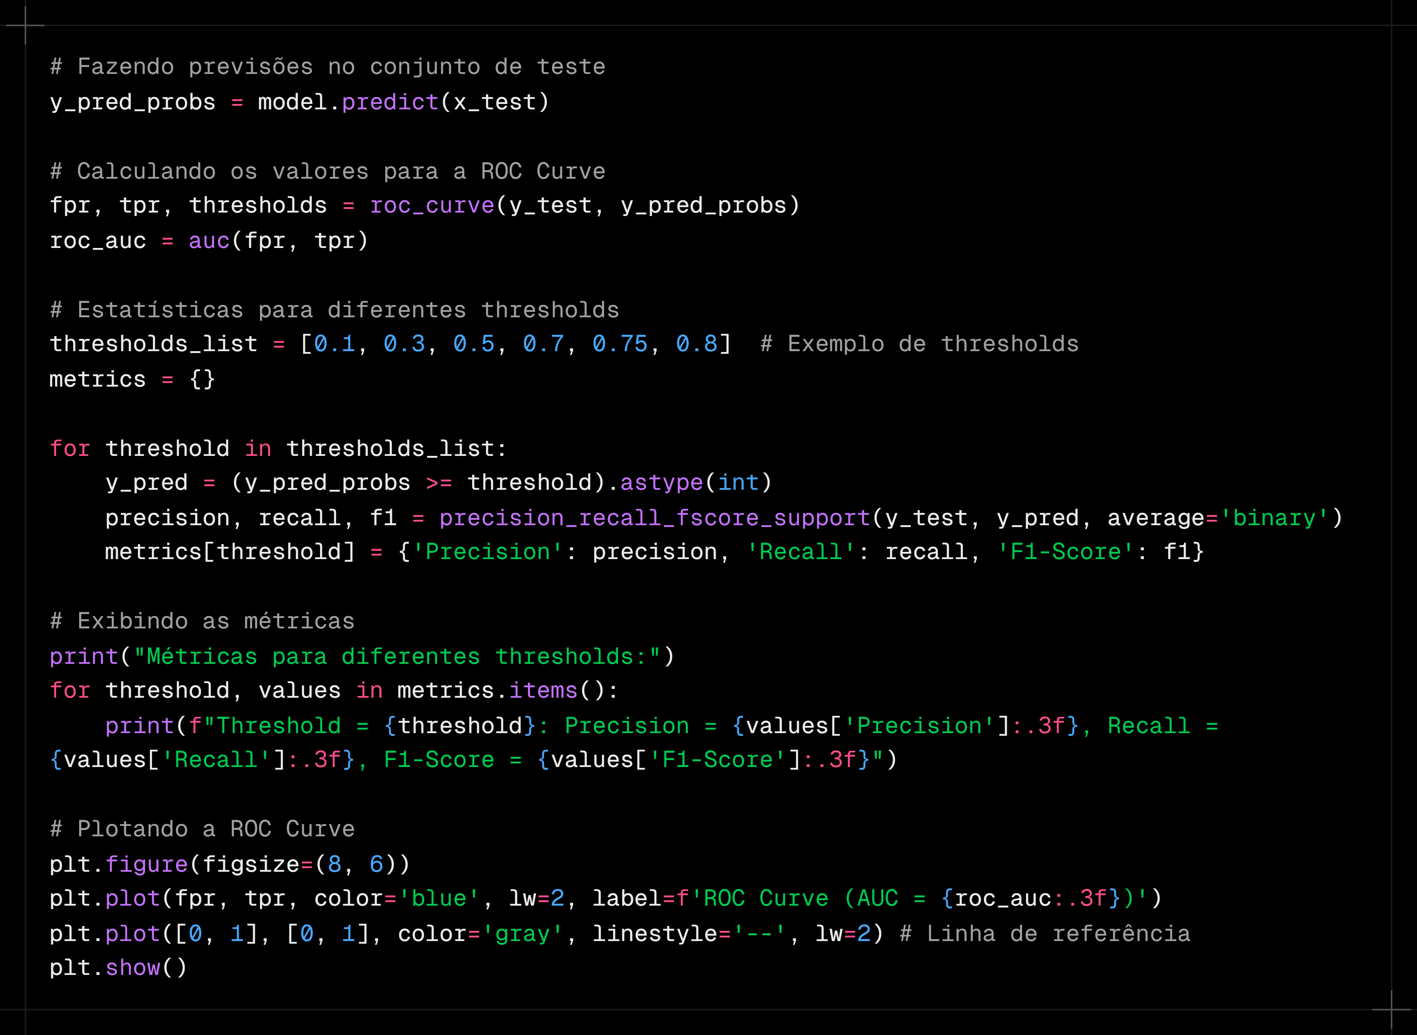
Task: Click 'y_pred_probs' in the model.predict line
Action: pyautogui.click(x=133, y=102)
